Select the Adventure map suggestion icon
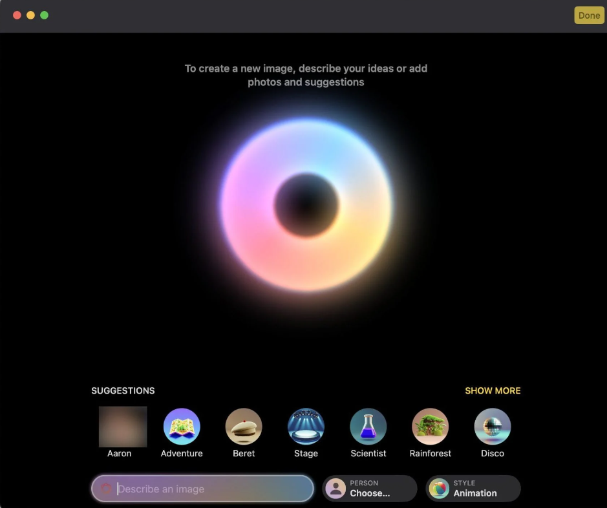The height and width of the screenshot is (508, 607). (x=182, y=427)
